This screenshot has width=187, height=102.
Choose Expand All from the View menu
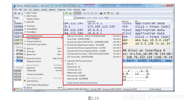(x=43, y=68)
